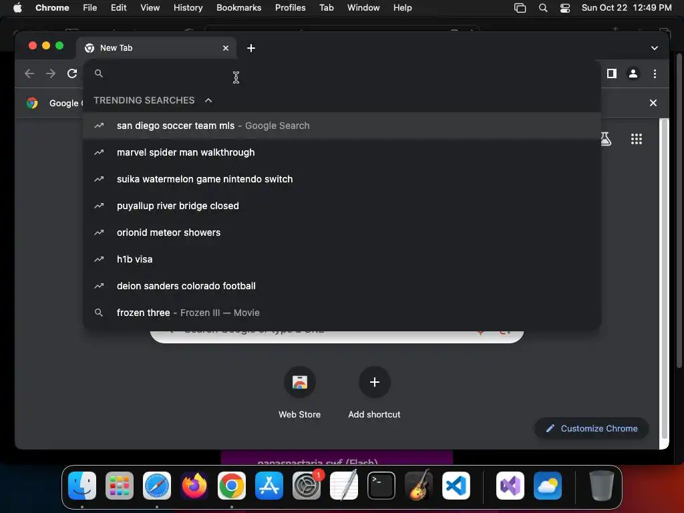Close the New Tab tab
The height and width of the screenshot is (513, 684).
coord(226,48)
